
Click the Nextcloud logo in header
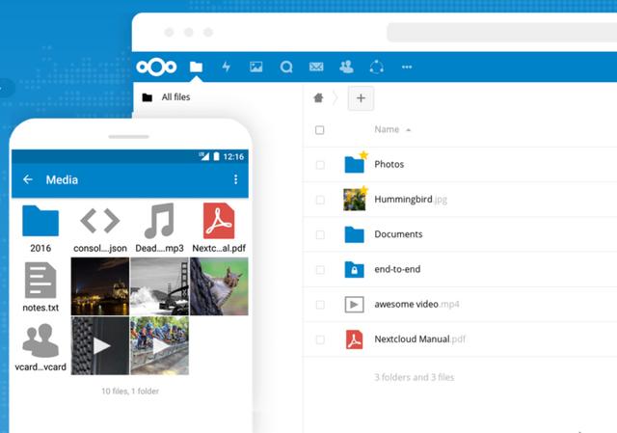[x=156, y=67]
